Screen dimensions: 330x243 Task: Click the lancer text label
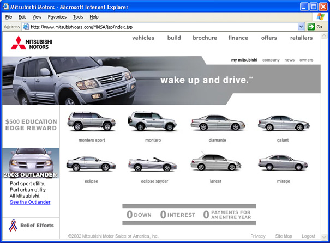click(215, 181)
